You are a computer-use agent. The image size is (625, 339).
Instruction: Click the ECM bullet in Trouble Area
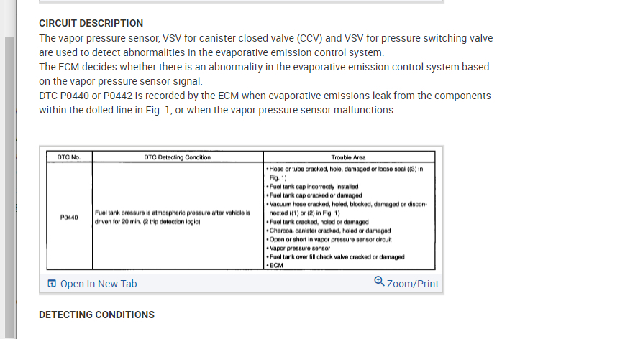point(276,266)
